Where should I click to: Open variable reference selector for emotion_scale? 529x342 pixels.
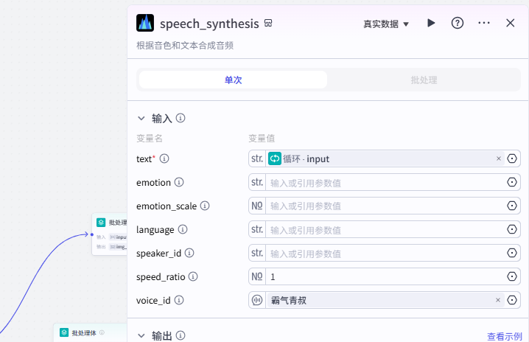tap(512, 206)
